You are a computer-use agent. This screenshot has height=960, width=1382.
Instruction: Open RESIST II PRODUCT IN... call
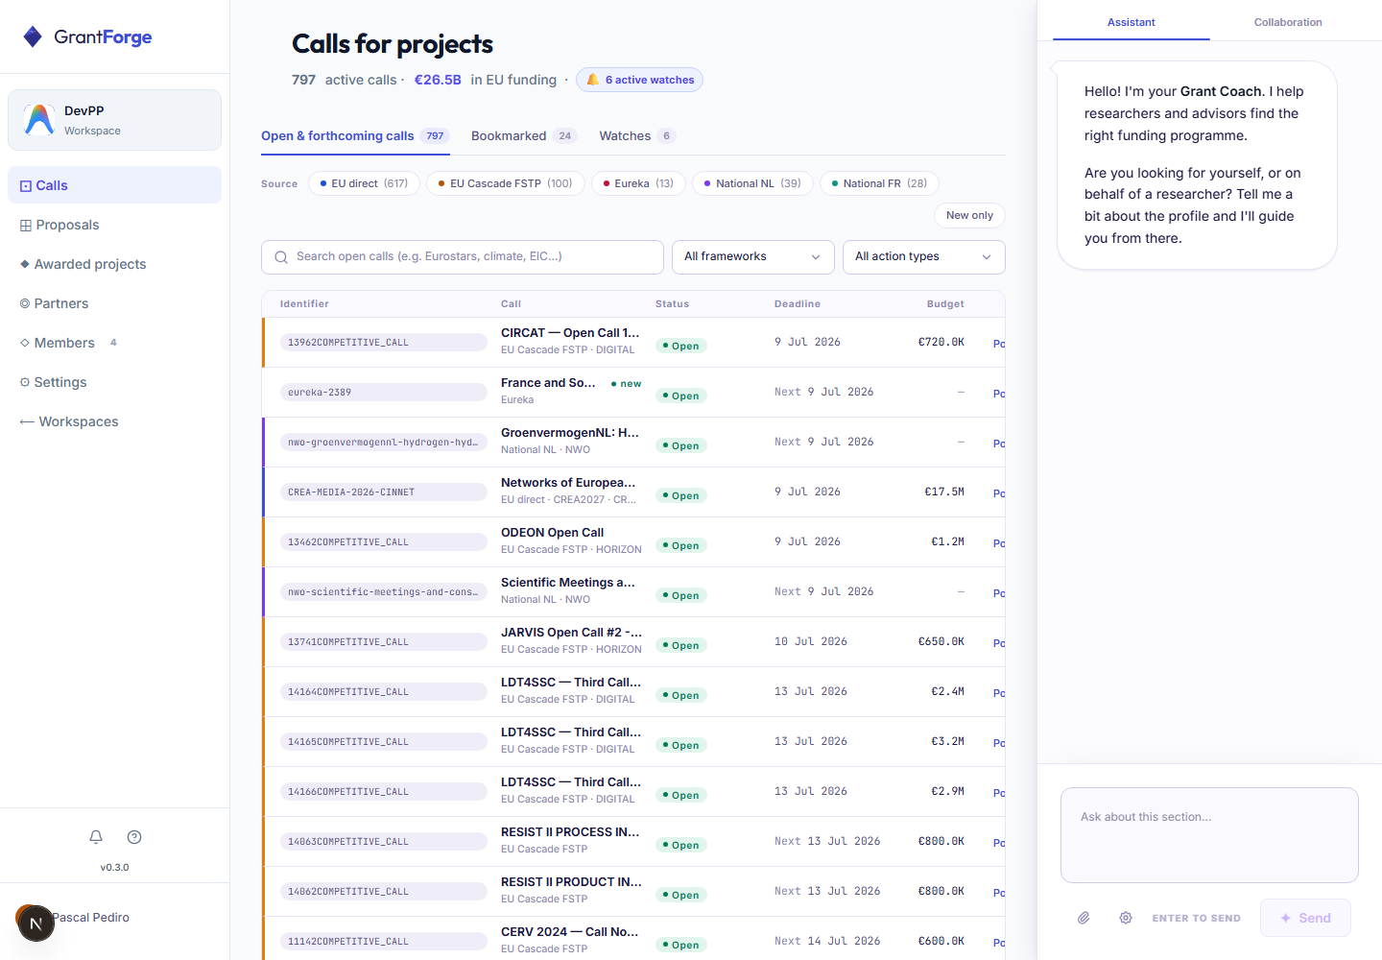[x=633, y=892]
